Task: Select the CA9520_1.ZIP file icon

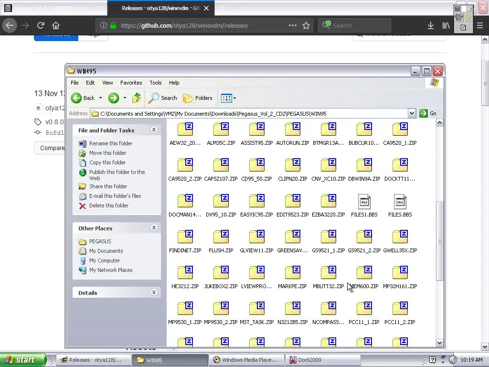Action: (400, 129)
